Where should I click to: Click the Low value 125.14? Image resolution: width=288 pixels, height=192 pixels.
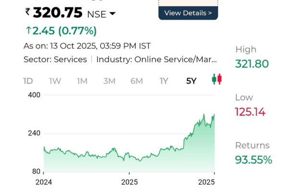click(x=250, y=112)
